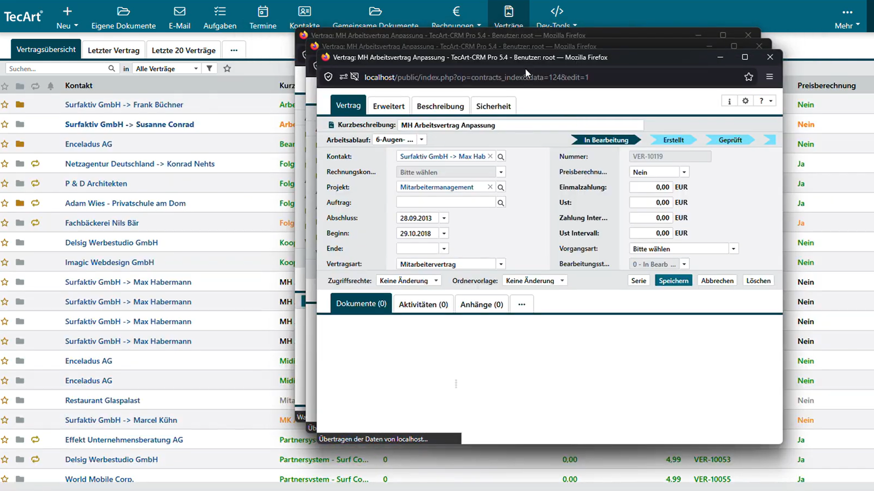Screen dimensions: 874x491
Task: Click the Löschen button
Action: (x=758, y=280)
